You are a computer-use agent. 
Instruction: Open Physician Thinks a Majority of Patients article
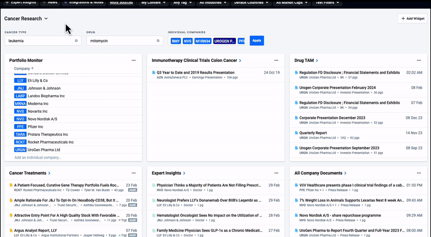tap(208, 185)
